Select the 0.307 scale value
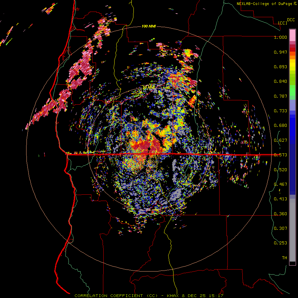 [280, 228]
